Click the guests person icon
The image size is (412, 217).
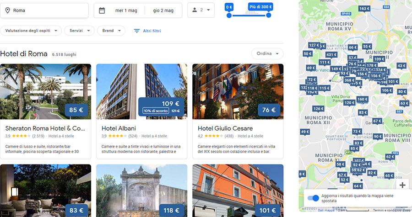[195, 10]
